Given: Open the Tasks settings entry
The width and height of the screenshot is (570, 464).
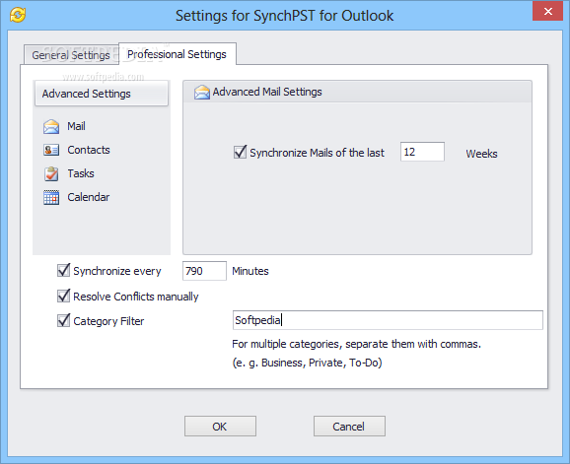Looking at the screenshot, I should tap(81, 173).
